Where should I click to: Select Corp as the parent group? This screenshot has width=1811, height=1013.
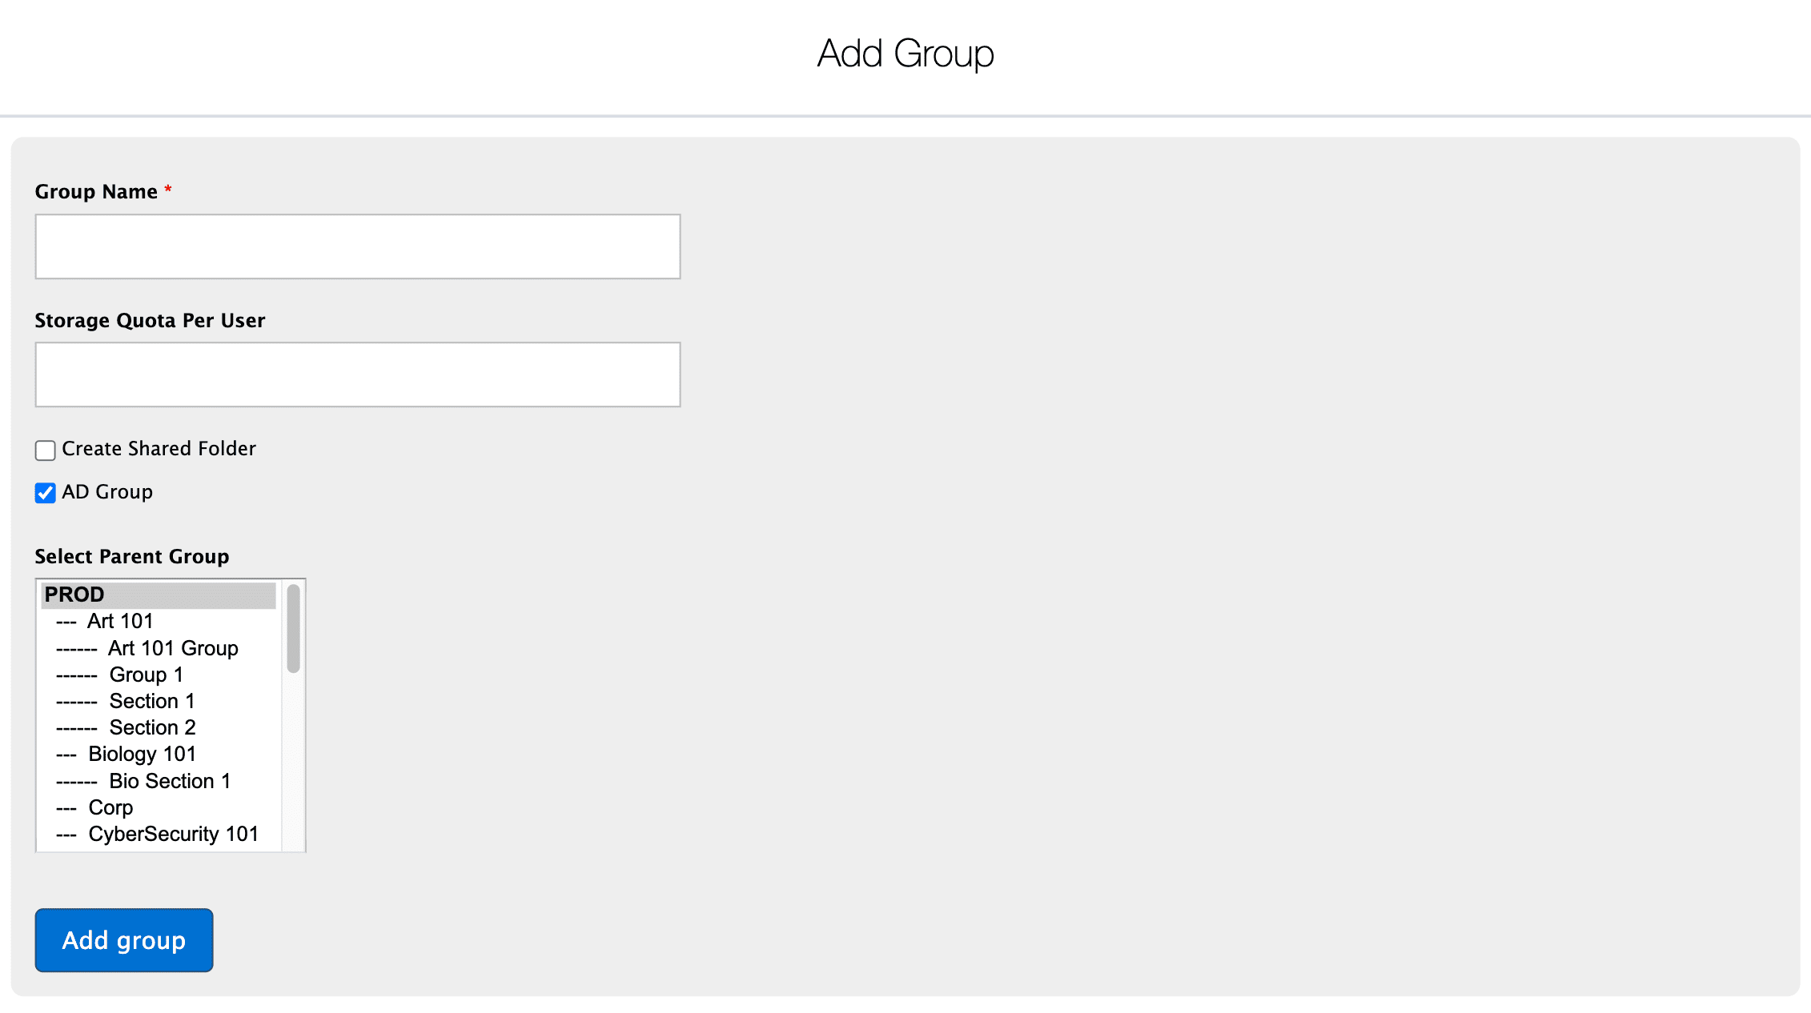click(110, 807)
